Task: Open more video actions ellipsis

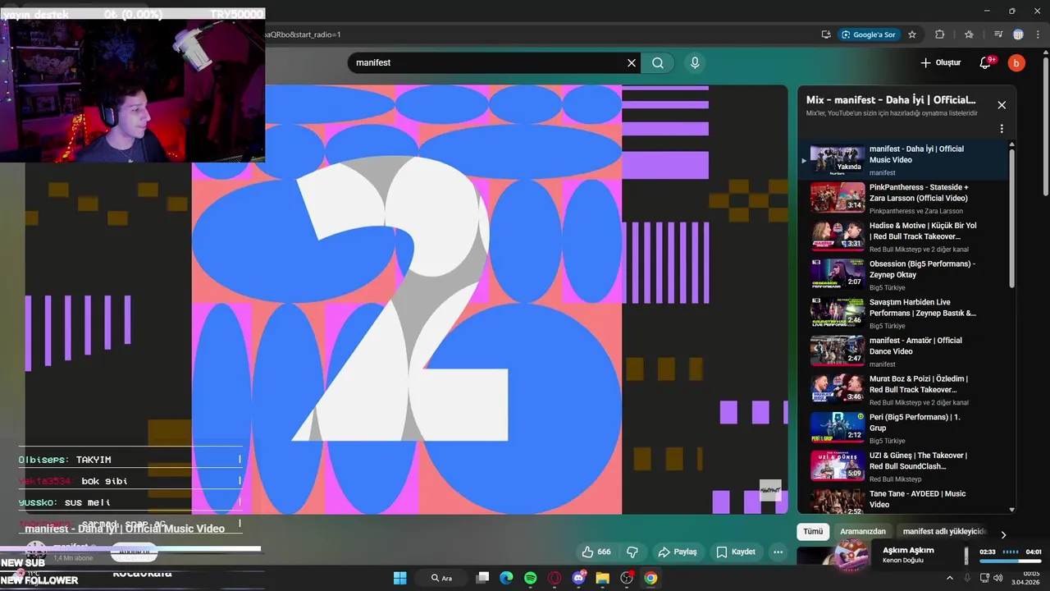Action: point(778,552)
